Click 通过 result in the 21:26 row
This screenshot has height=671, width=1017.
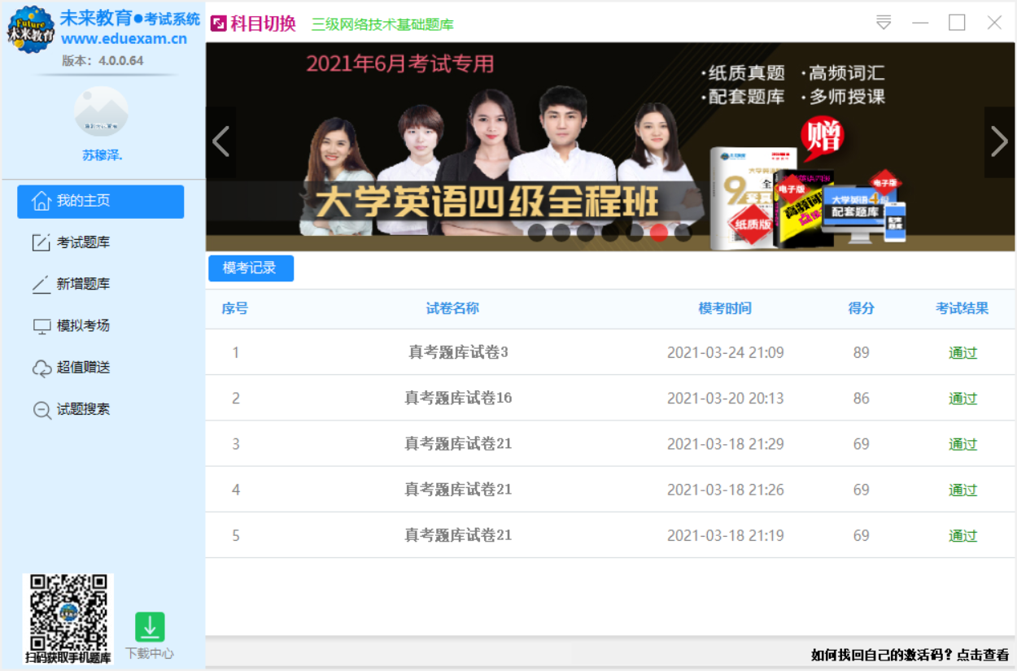962,490
